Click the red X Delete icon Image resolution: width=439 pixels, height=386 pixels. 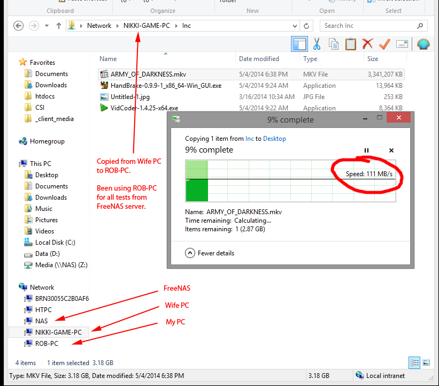point(367,44)
